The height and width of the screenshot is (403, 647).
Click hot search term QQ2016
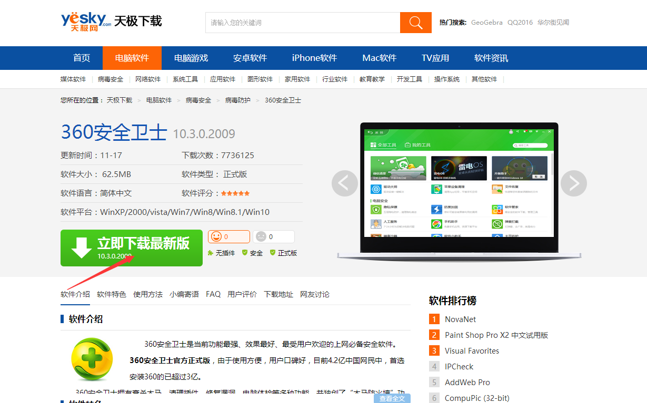coord(520,23)
